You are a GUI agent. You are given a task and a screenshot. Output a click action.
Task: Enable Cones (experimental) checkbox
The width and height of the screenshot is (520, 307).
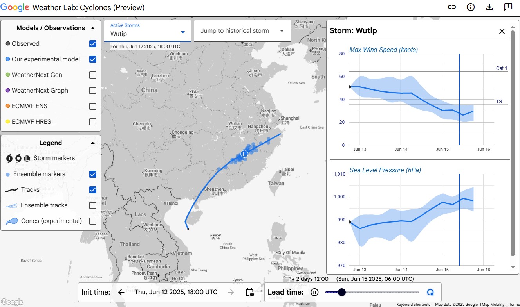pyautogui.click(x=93, y=221)
